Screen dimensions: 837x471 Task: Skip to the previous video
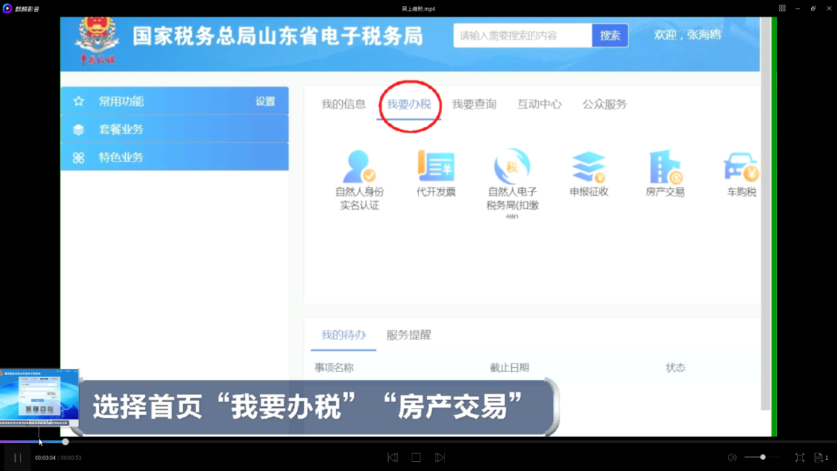coord(393,458)
